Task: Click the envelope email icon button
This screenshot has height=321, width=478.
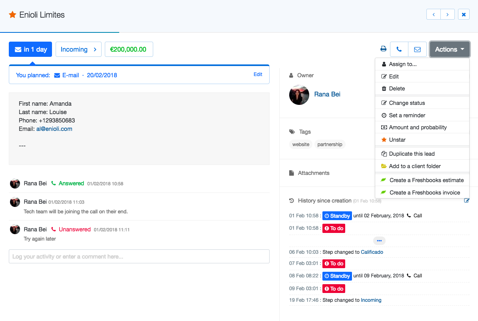Action: pyautogui.click(x=417, y=49)
